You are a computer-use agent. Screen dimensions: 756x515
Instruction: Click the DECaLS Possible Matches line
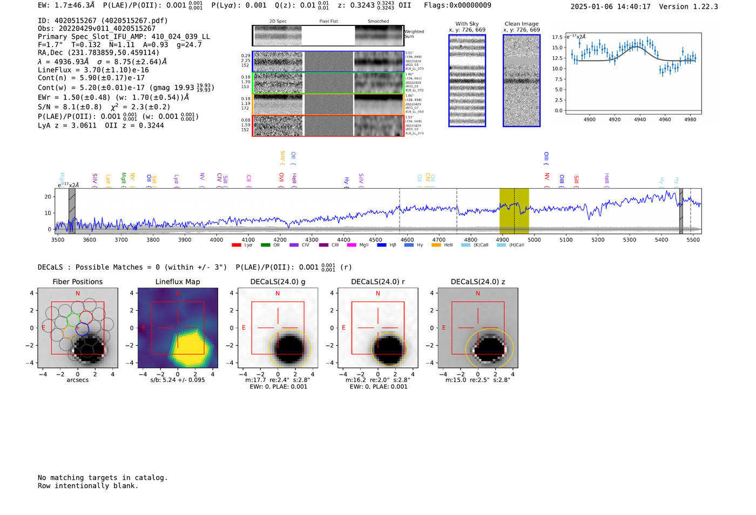(x=194, y=267)
